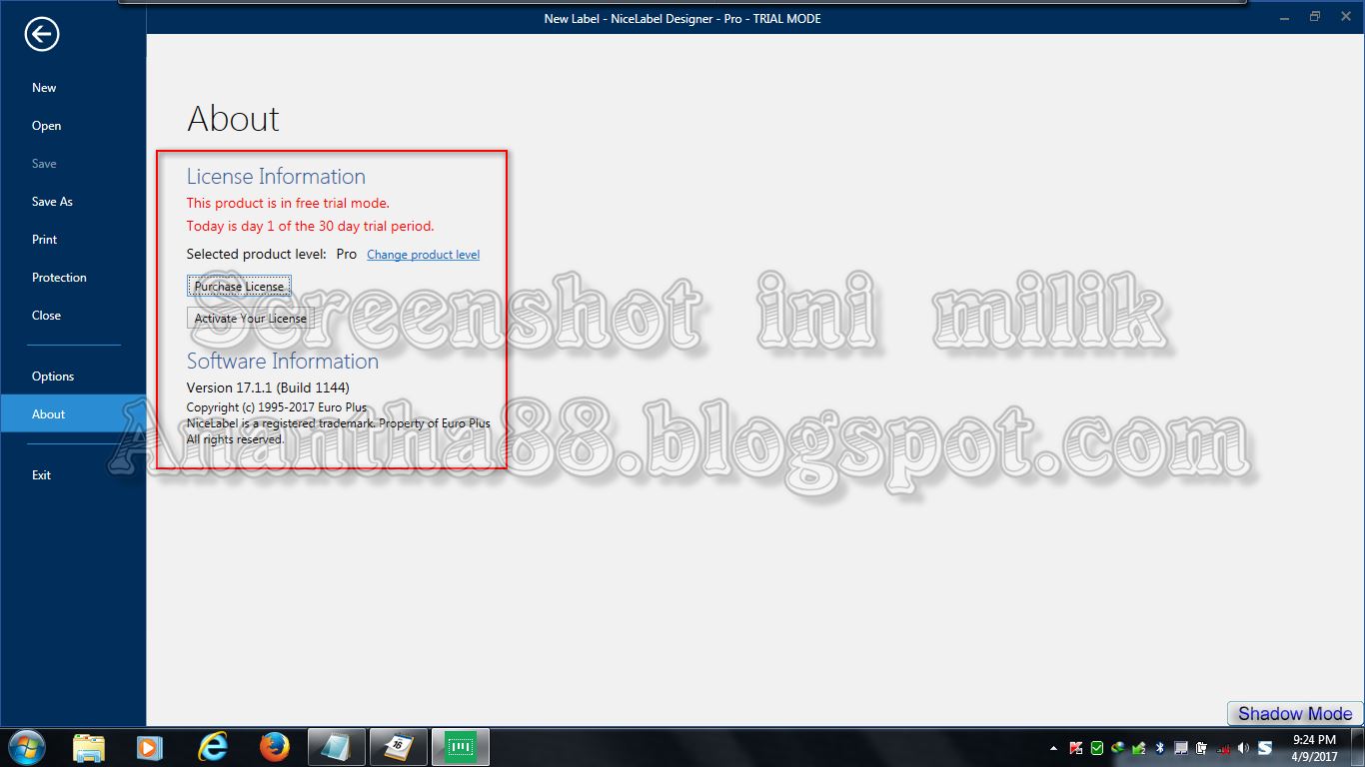Open the Bluetooth tray icon
1365x767 pixels.
coord(1160,748)
